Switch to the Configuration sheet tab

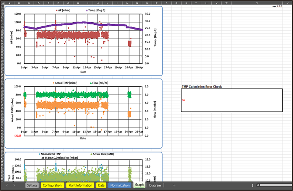52,186
